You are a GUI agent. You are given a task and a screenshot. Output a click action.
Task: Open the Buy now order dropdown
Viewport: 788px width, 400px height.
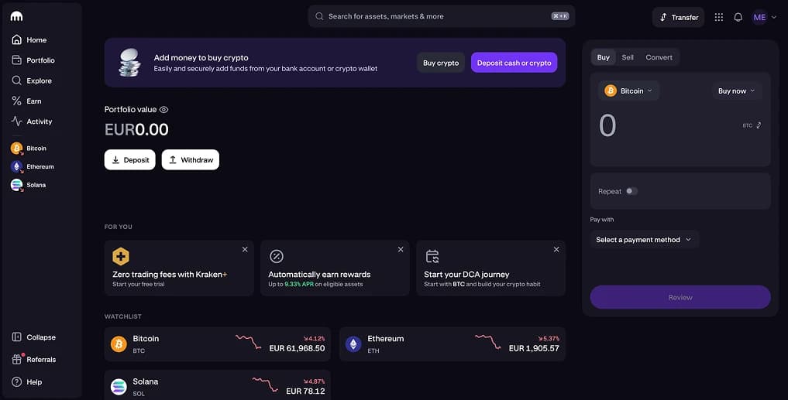click(736, 91)
